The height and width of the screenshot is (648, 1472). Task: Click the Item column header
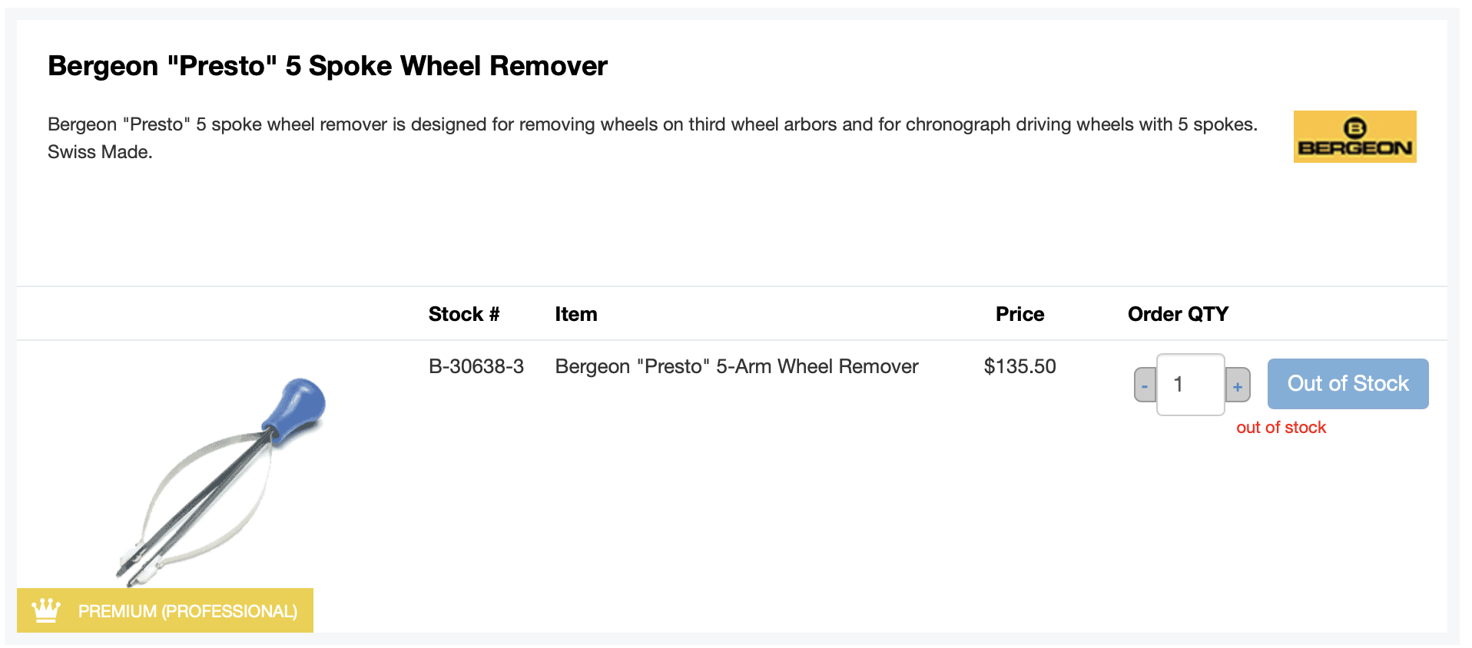tap(575, 314)
